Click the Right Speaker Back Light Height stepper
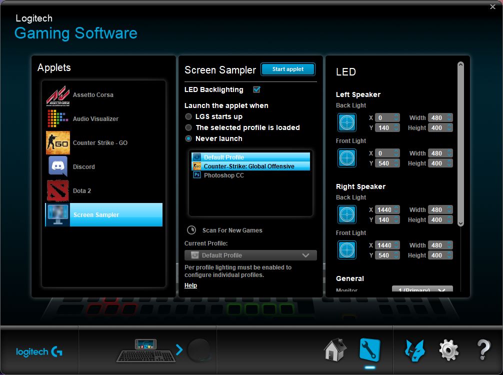Image resolution: width=503 pixels, height=375 pixels. tap(449, 219)
